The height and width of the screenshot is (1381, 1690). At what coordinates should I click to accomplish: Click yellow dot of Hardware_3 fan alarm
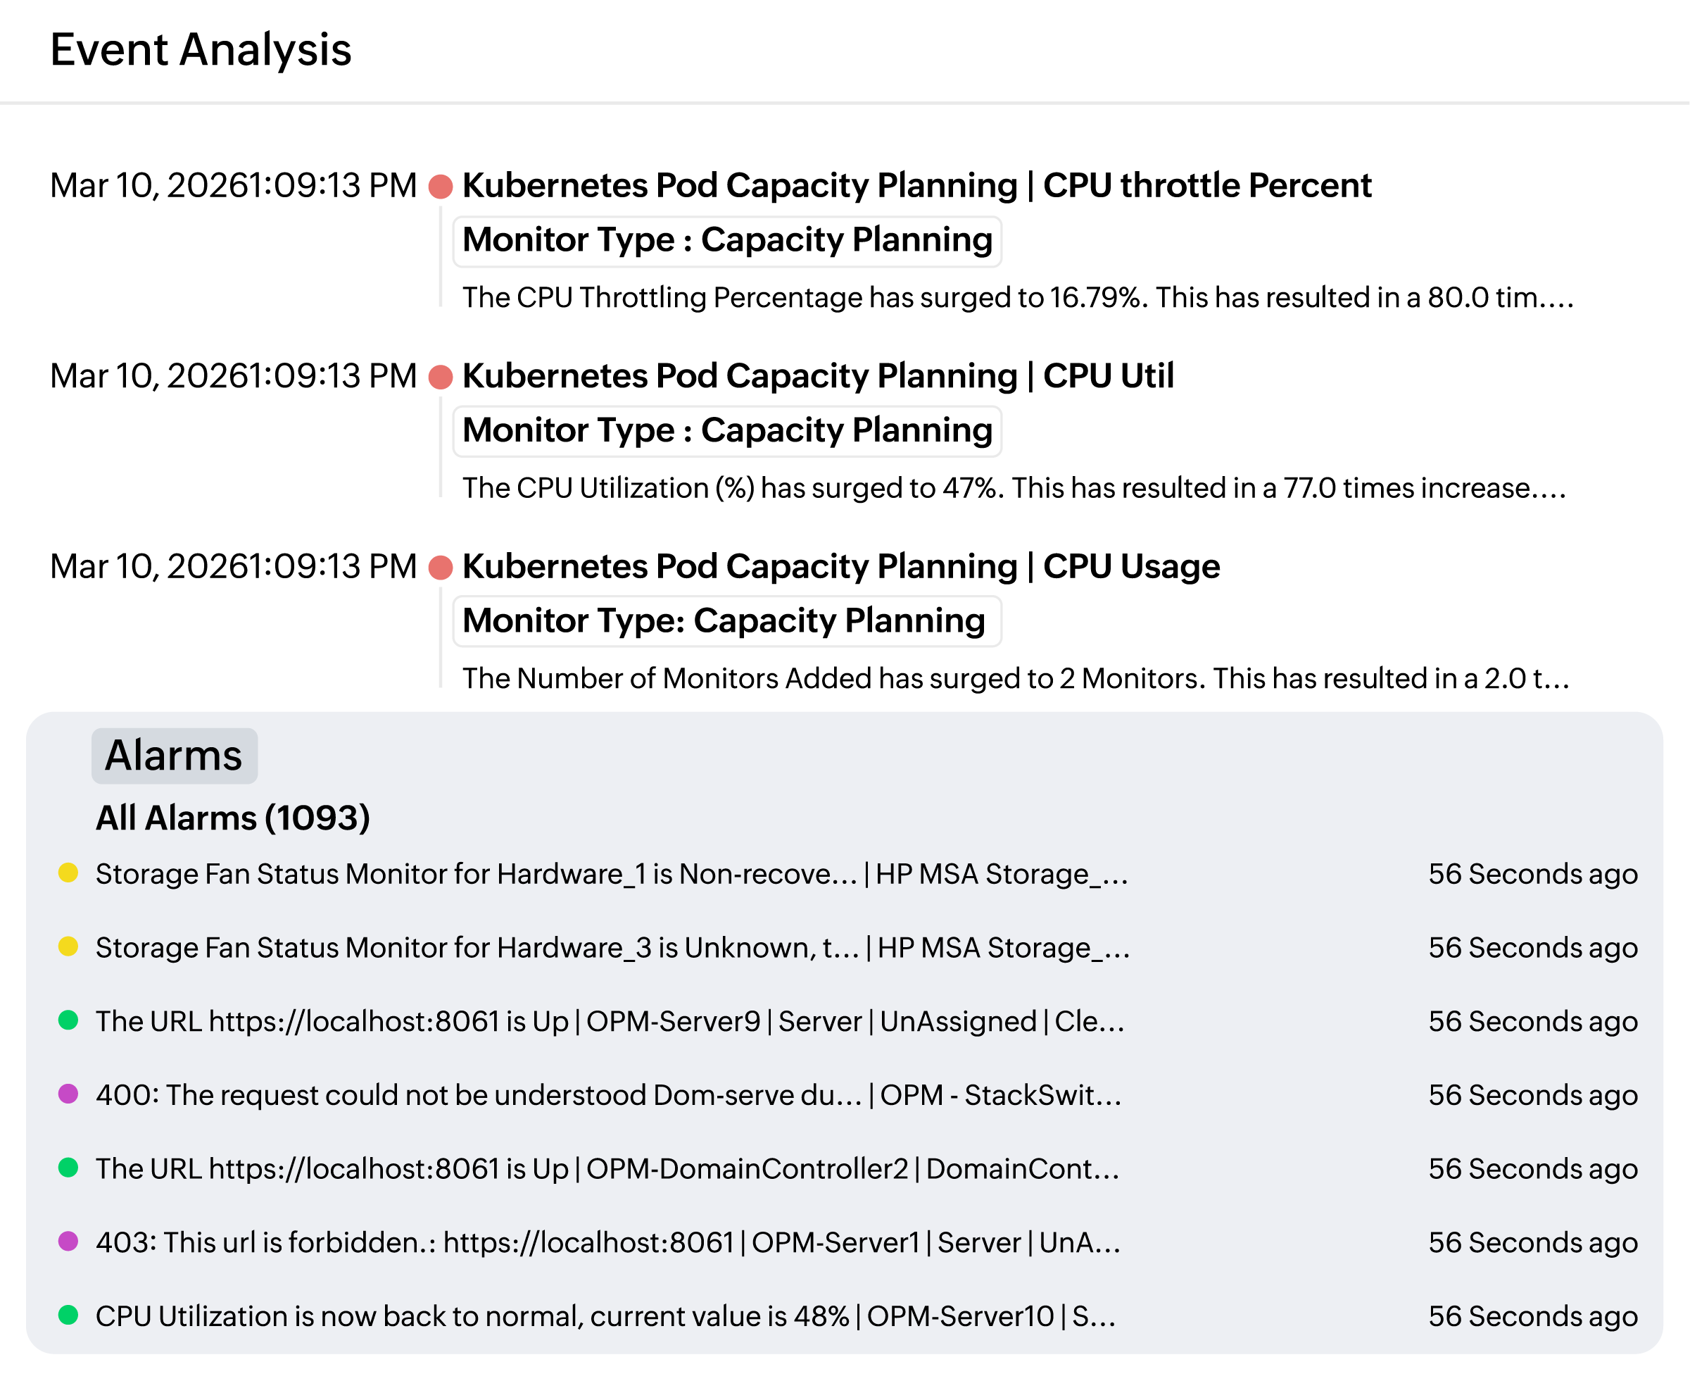pyautogui.click(x=68, y=946)
